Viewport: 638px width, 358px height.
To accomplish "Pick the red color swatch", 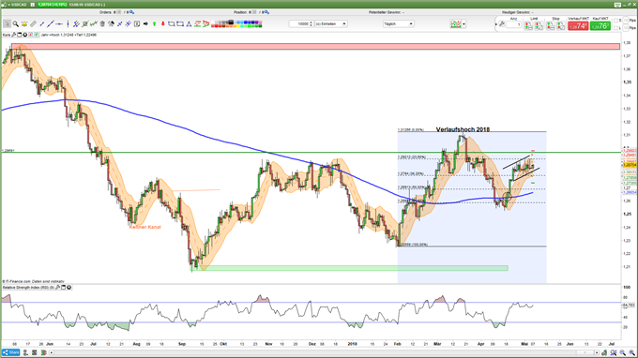I will pos(216,25).
